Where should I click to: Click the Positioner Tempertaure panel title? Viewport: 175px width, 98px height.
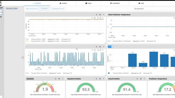tap(158, 79)
